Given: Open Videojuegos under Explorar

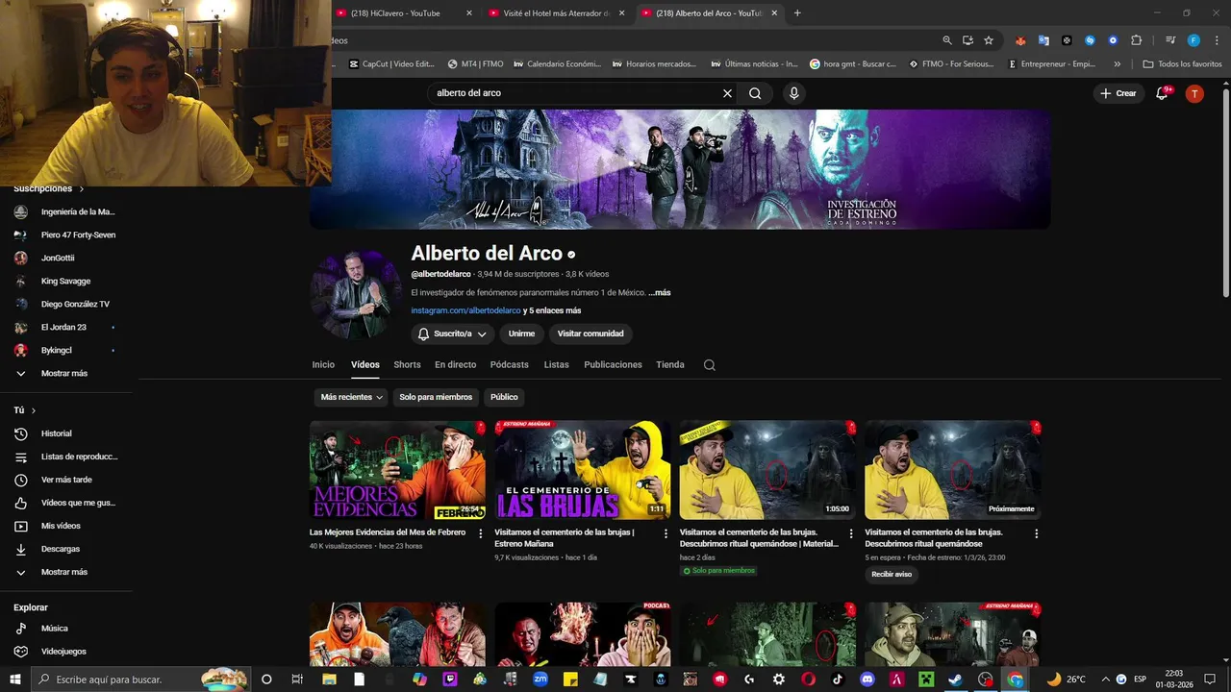Looking at the screenshot, I should (65, 652).
